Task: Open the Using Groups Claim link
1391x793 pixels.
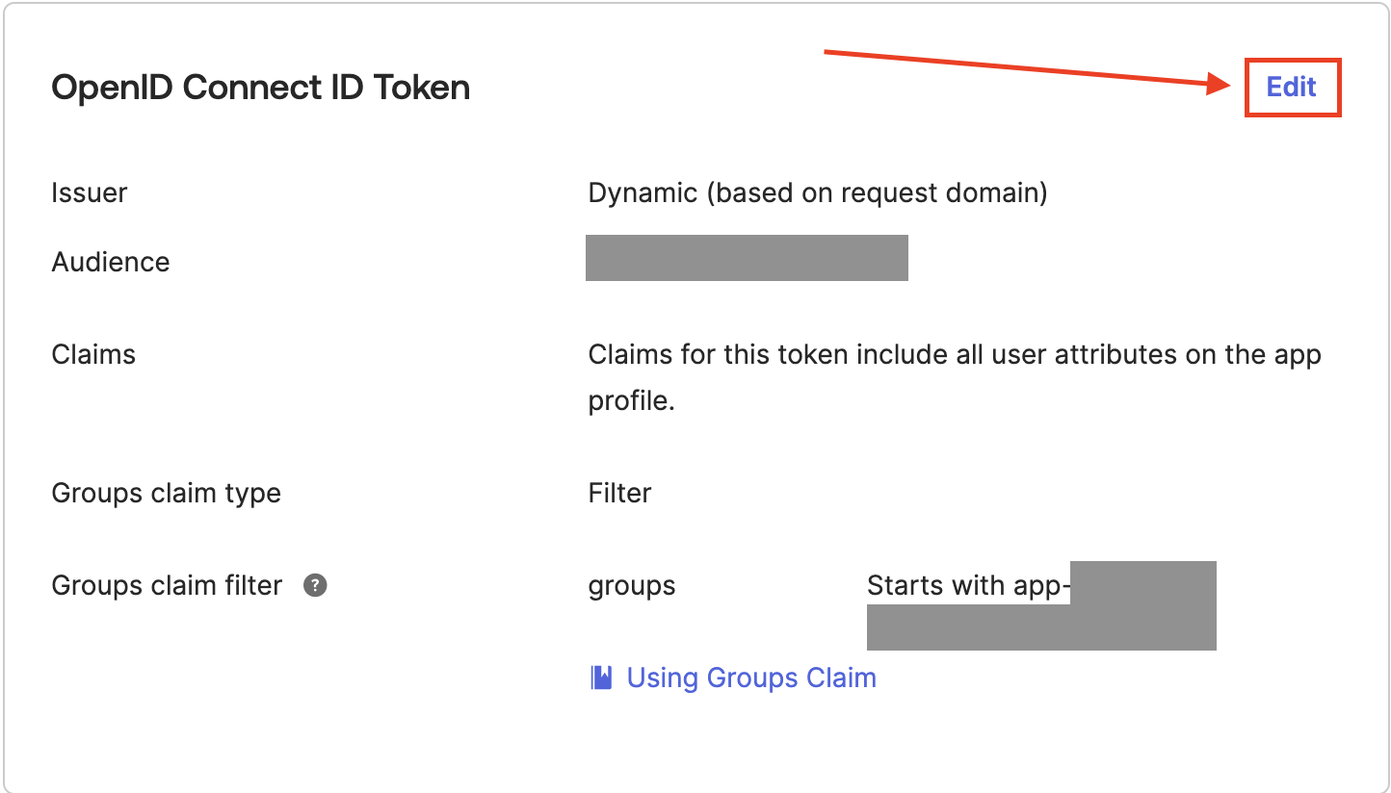Action: pyautogui.click(x=751, y=678)
